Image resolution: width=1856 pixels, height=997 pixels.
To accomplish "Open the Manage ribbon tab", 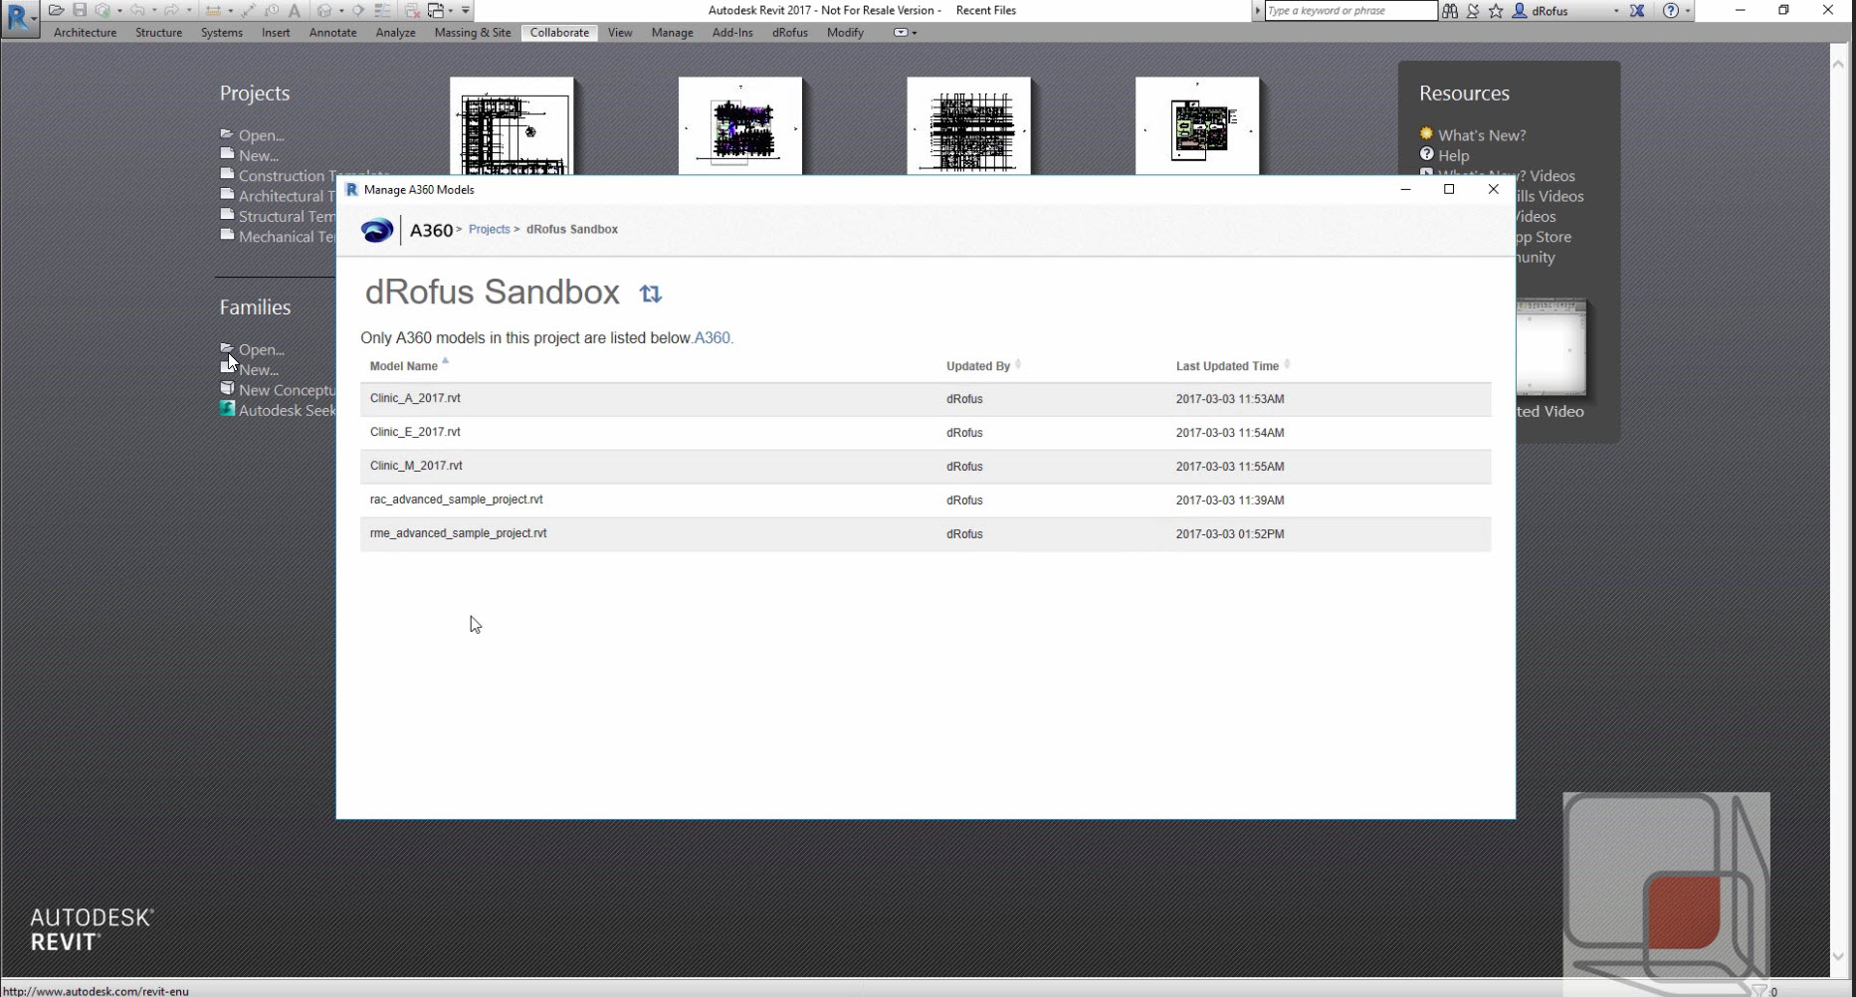I will click(x=672, y=33).
